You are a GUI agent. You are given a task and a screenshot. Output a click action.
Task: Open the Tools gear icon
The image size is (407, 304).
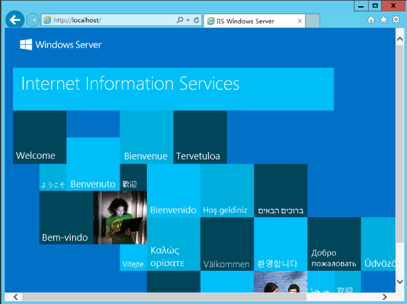coord(396,20)
